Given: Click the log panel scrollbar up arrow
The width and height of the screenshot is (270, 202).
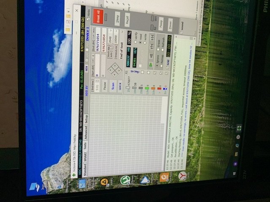Looking at the screenshot, I should [x=176, y=37].
